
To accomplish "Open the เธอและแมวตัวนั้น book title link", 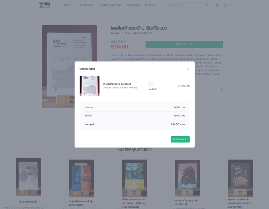I will click(28, 202).
